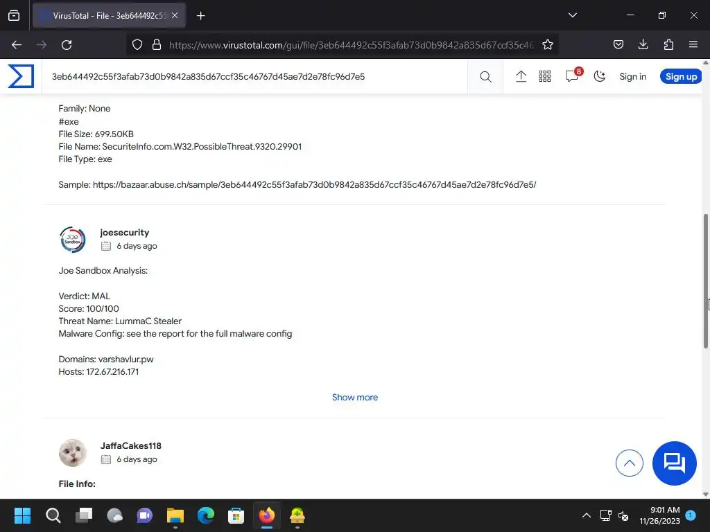Click the Firefox View icon
The height and width of the screenshot is (532, 710).
coord(14,15)
